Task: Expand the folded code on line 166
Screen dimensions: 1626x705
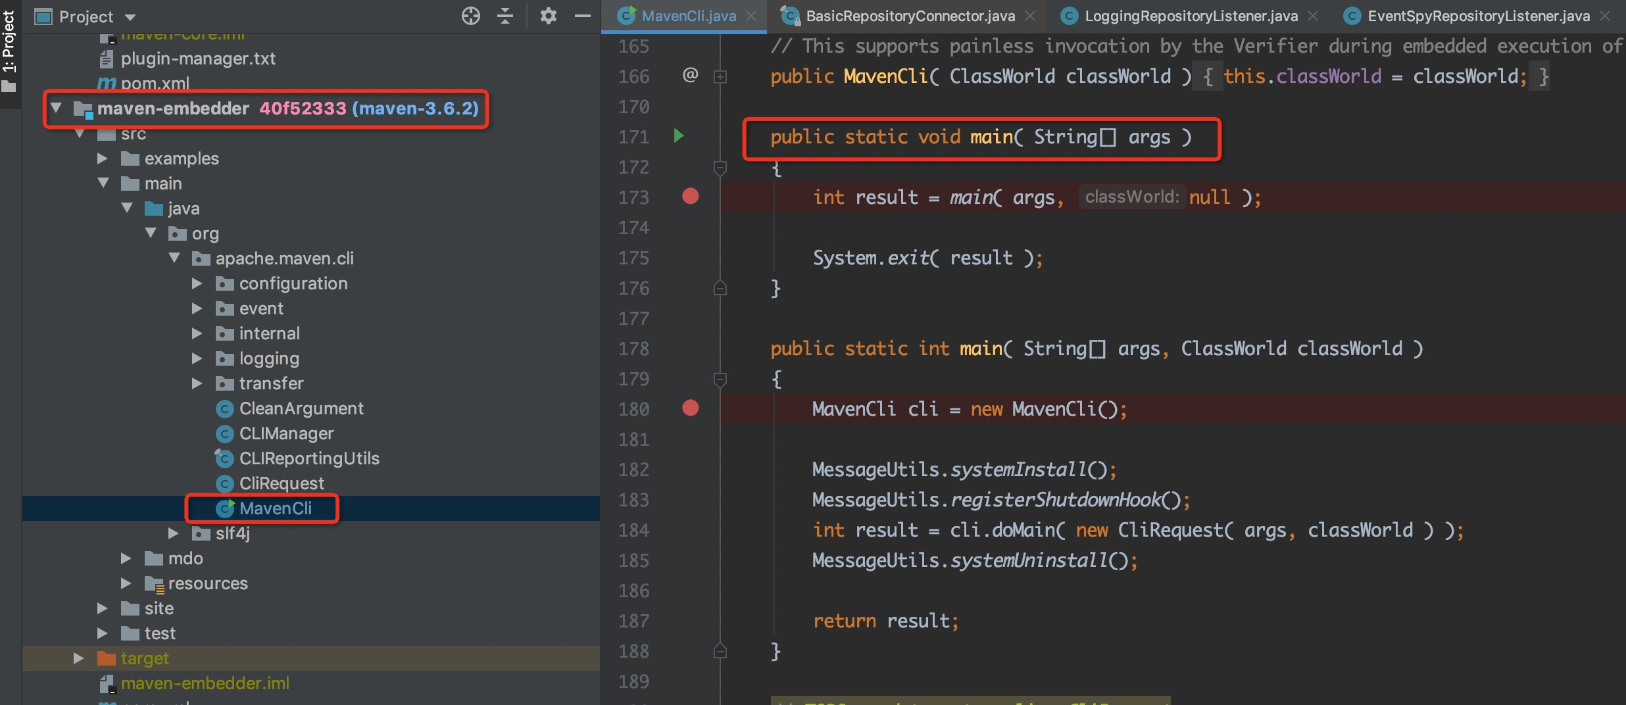Action: [x=720, y=77]
